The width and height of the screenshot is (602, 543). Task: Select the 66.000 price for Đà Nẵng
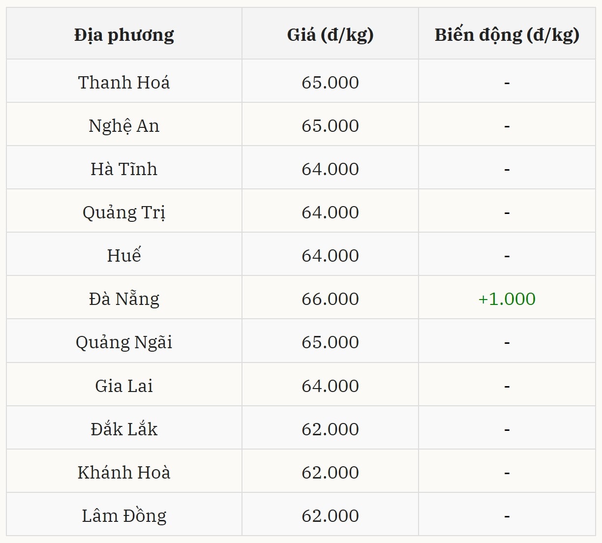pyautogui.click(x=330, y=299)
